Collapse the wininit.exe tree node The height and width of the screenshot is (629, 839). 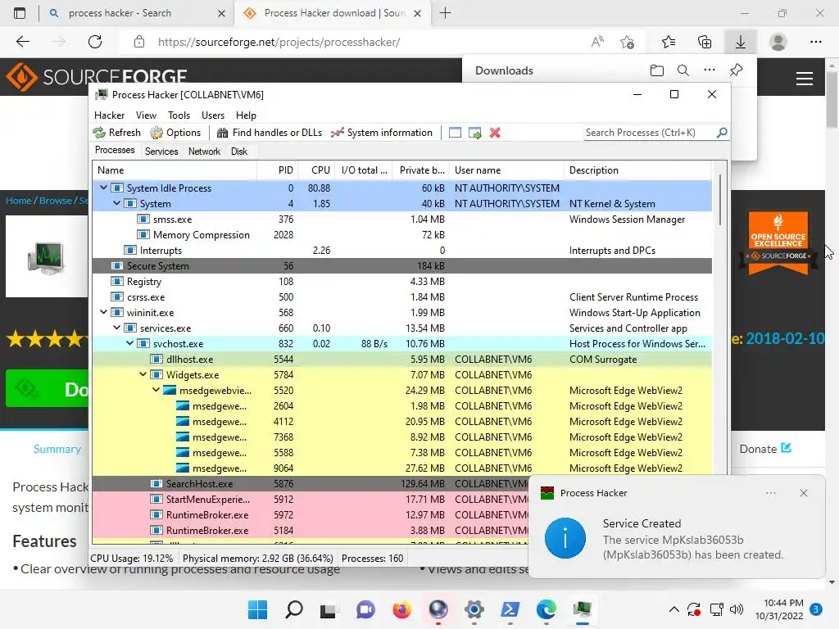pyautogui.click(x=104, y=312)
